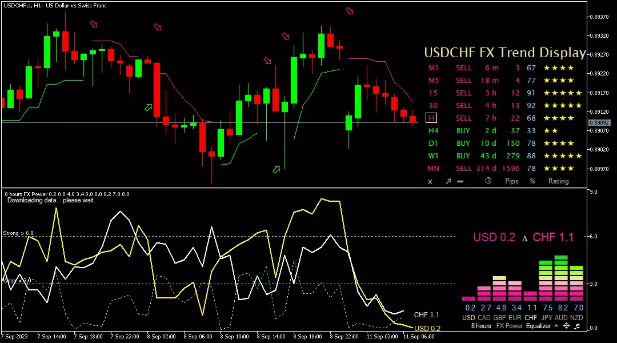
Task: Click the 314 d duration in MN row
Action: click(x=486, y=169)
